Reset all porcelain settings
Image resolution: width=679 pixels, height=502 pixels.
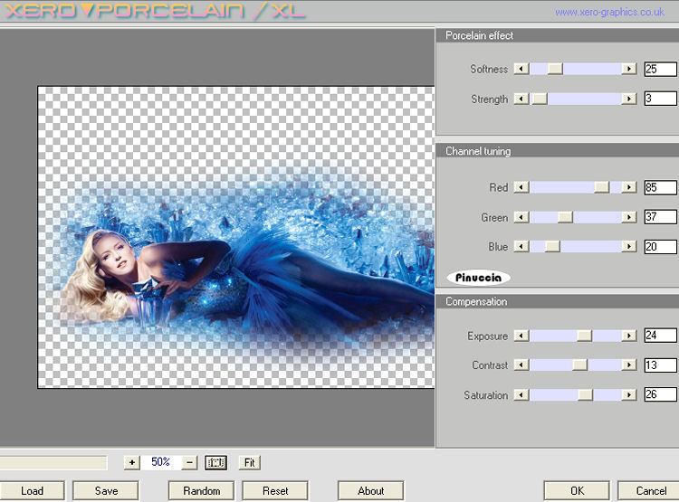click(275, 491)
